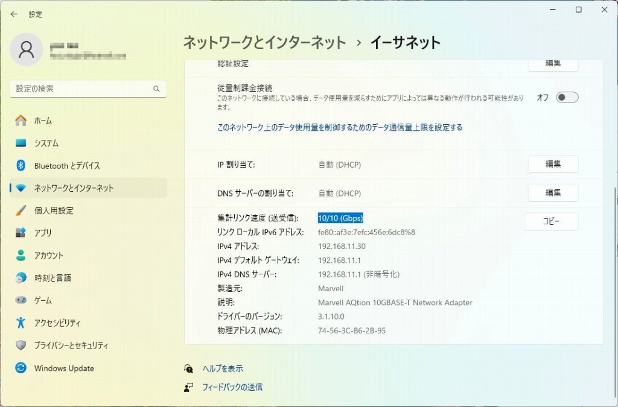Click the manufacturer value Marvell
Image resolution: width=618 pixels, height=407 pixels.
pyautogui.click(x=331, y=289)
